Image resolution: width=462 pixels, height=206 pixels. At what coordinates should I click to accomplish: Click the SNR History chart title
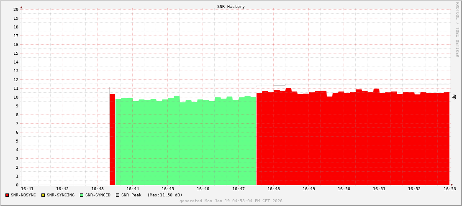231,7
